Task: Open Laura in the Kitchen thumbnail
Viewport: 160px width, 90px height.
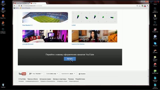Action: (94, 36)
